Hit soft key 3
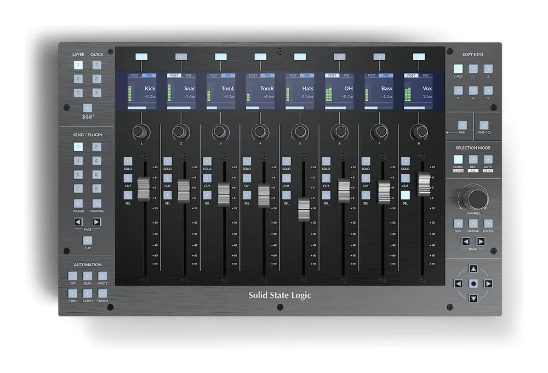The image size is (548, 373). point(458,90)
